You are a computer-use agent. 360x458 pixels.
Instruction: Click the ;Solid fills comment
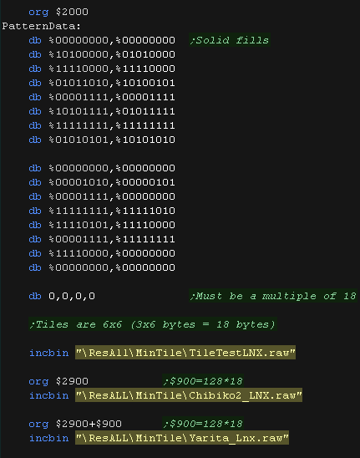(x=230, y=40)
